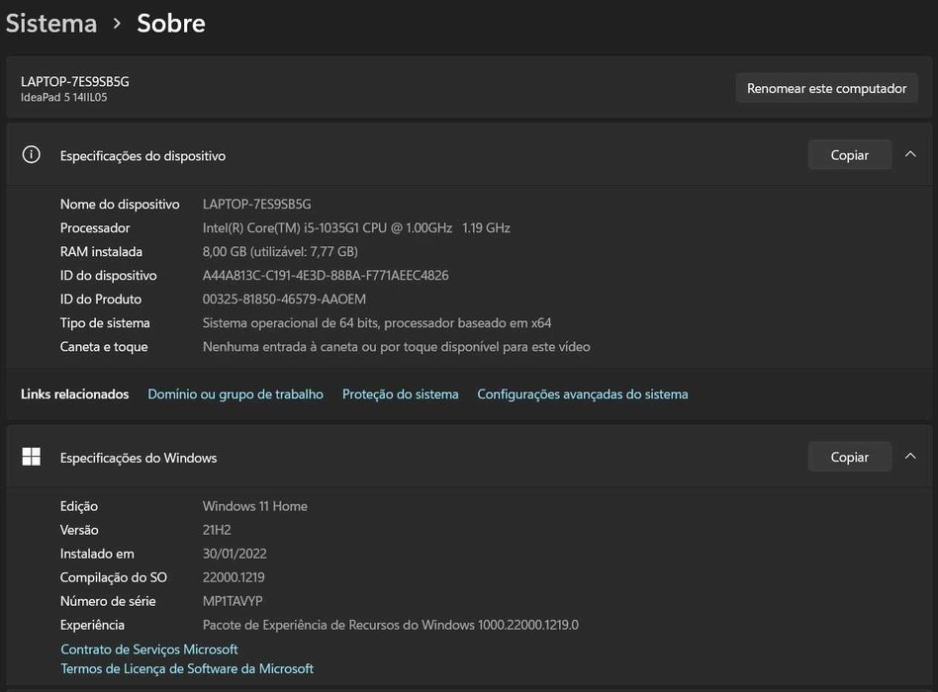Open Contrato de Serviços Microsoft link

pyautogui.click(x=149, y=649)
